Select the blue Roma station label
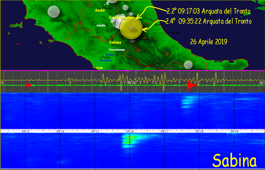 [109, 54]
